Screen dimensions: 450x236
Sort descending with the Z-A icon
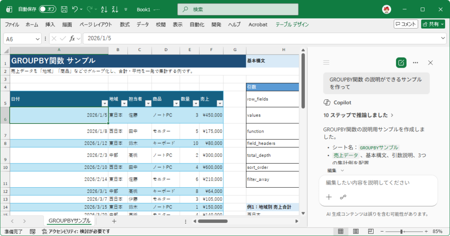[115, 9]
